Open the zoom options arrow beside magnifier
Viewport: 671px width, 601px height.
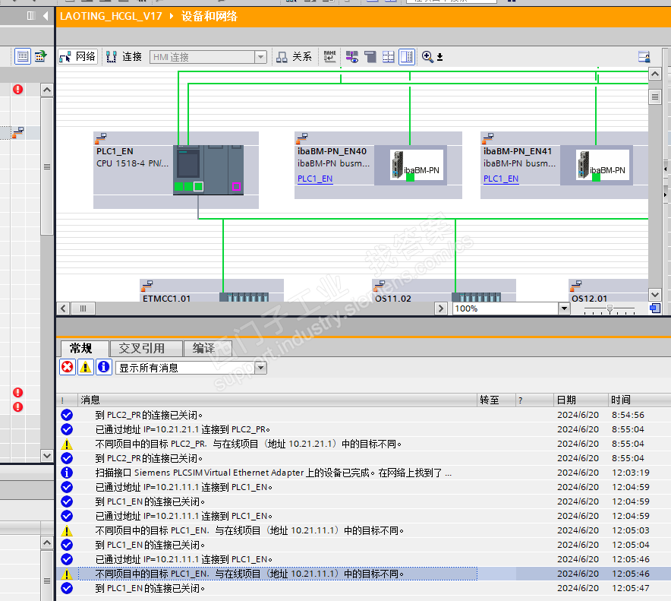[439, 58]
